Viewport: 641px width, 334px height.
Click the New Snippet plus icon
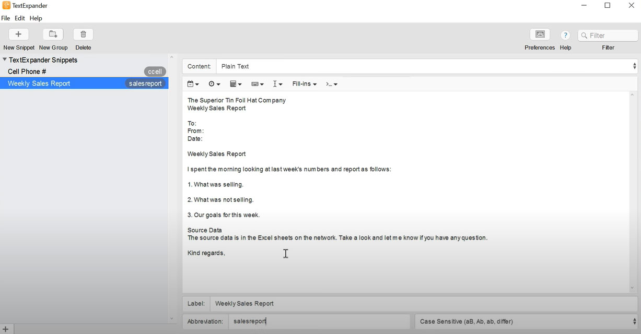(x=18, y=34)
